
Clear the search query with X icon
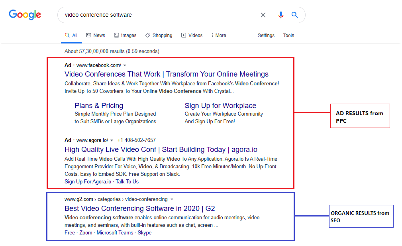[x=263, y=15]
